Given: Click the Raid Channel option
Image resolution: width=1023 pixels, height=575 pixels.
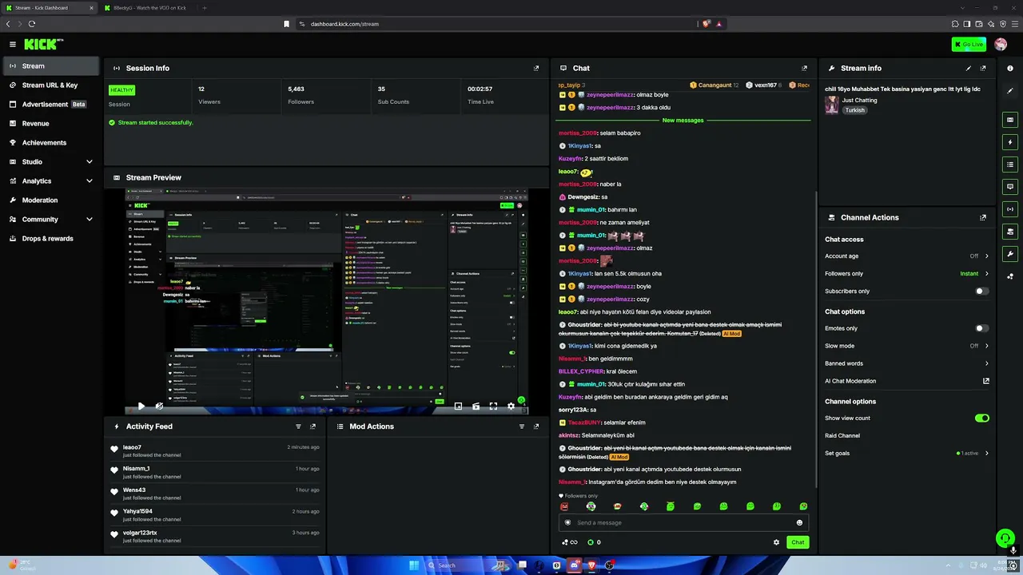Looking at the screenshot, I should (x=842, y=436).
